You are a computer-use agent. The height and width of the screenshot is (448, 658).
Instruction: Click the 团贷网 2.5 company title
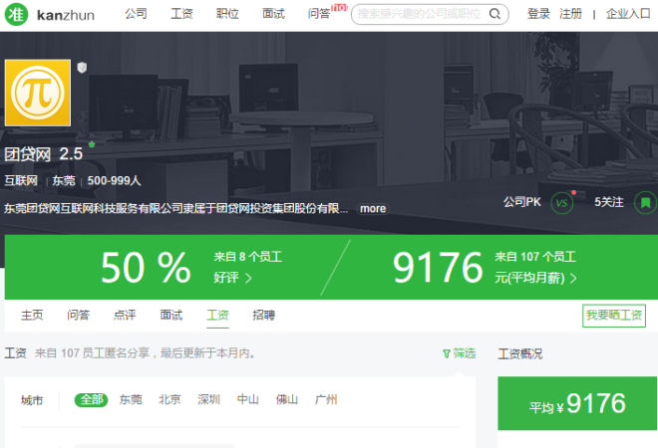pos(44,154)
